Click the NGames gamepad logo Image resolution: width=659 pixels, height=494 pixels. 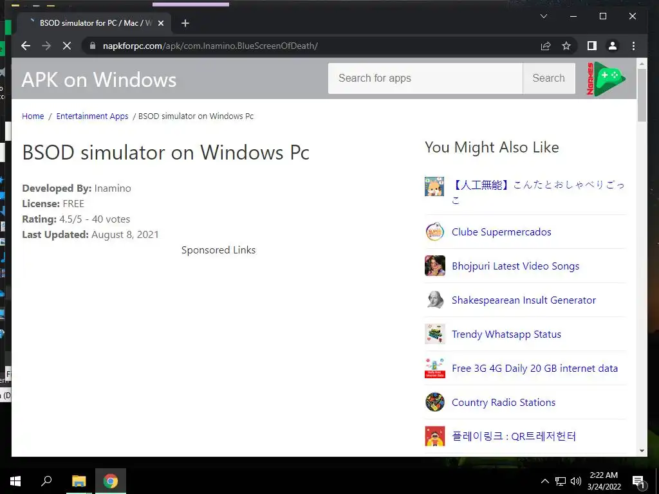606,78
